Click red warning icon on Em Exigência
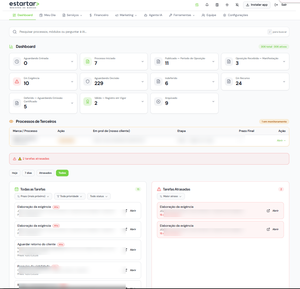Image resolution: width=300 pixels, height=289 pixels. click(x=17, y=82)
